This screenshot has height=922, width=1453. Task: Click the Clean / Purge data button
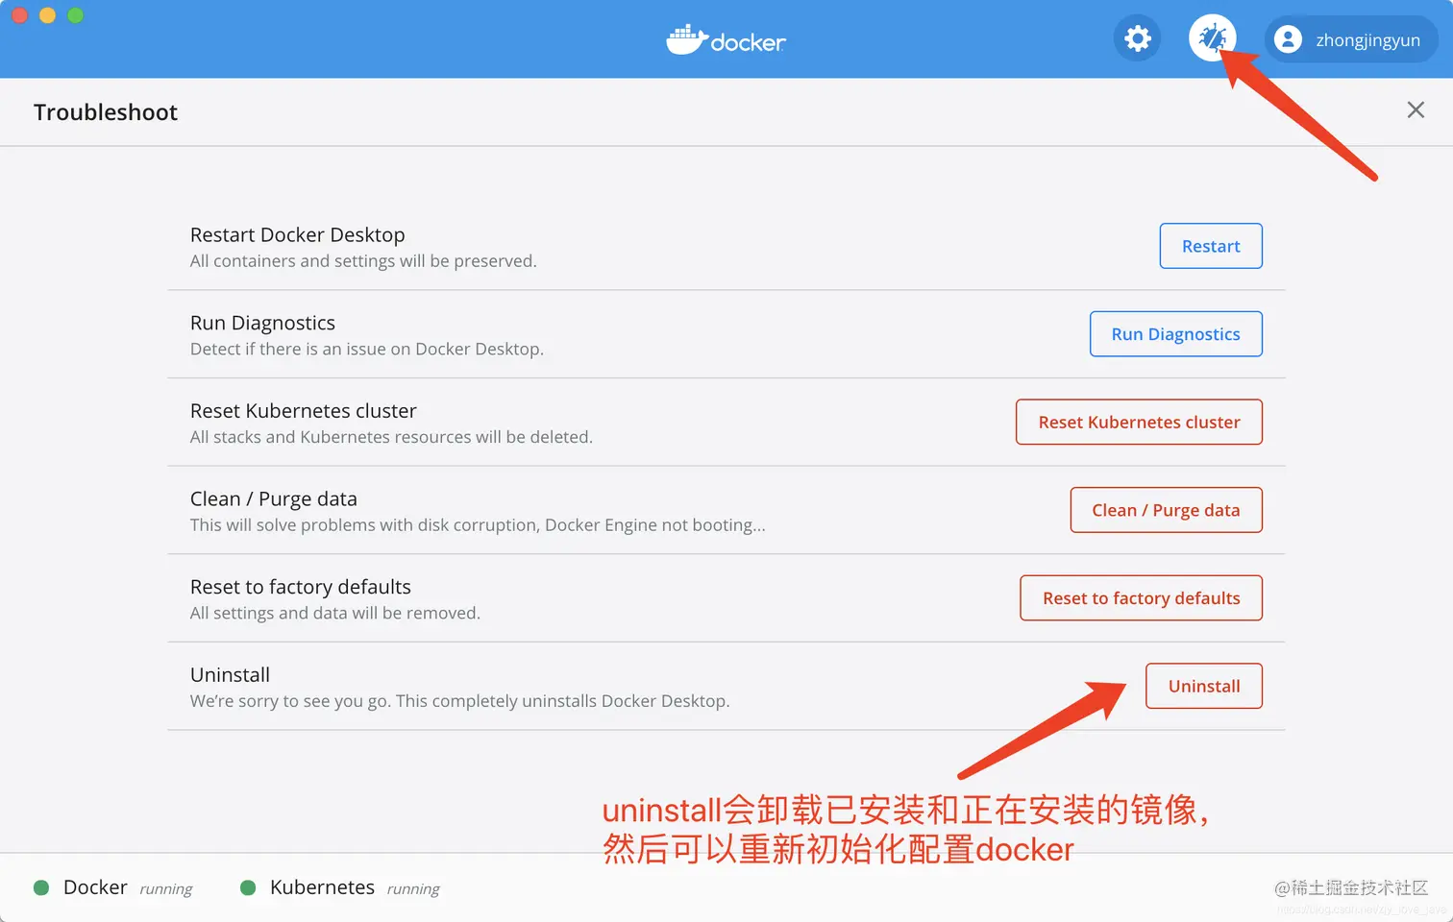pos(1166,510)
